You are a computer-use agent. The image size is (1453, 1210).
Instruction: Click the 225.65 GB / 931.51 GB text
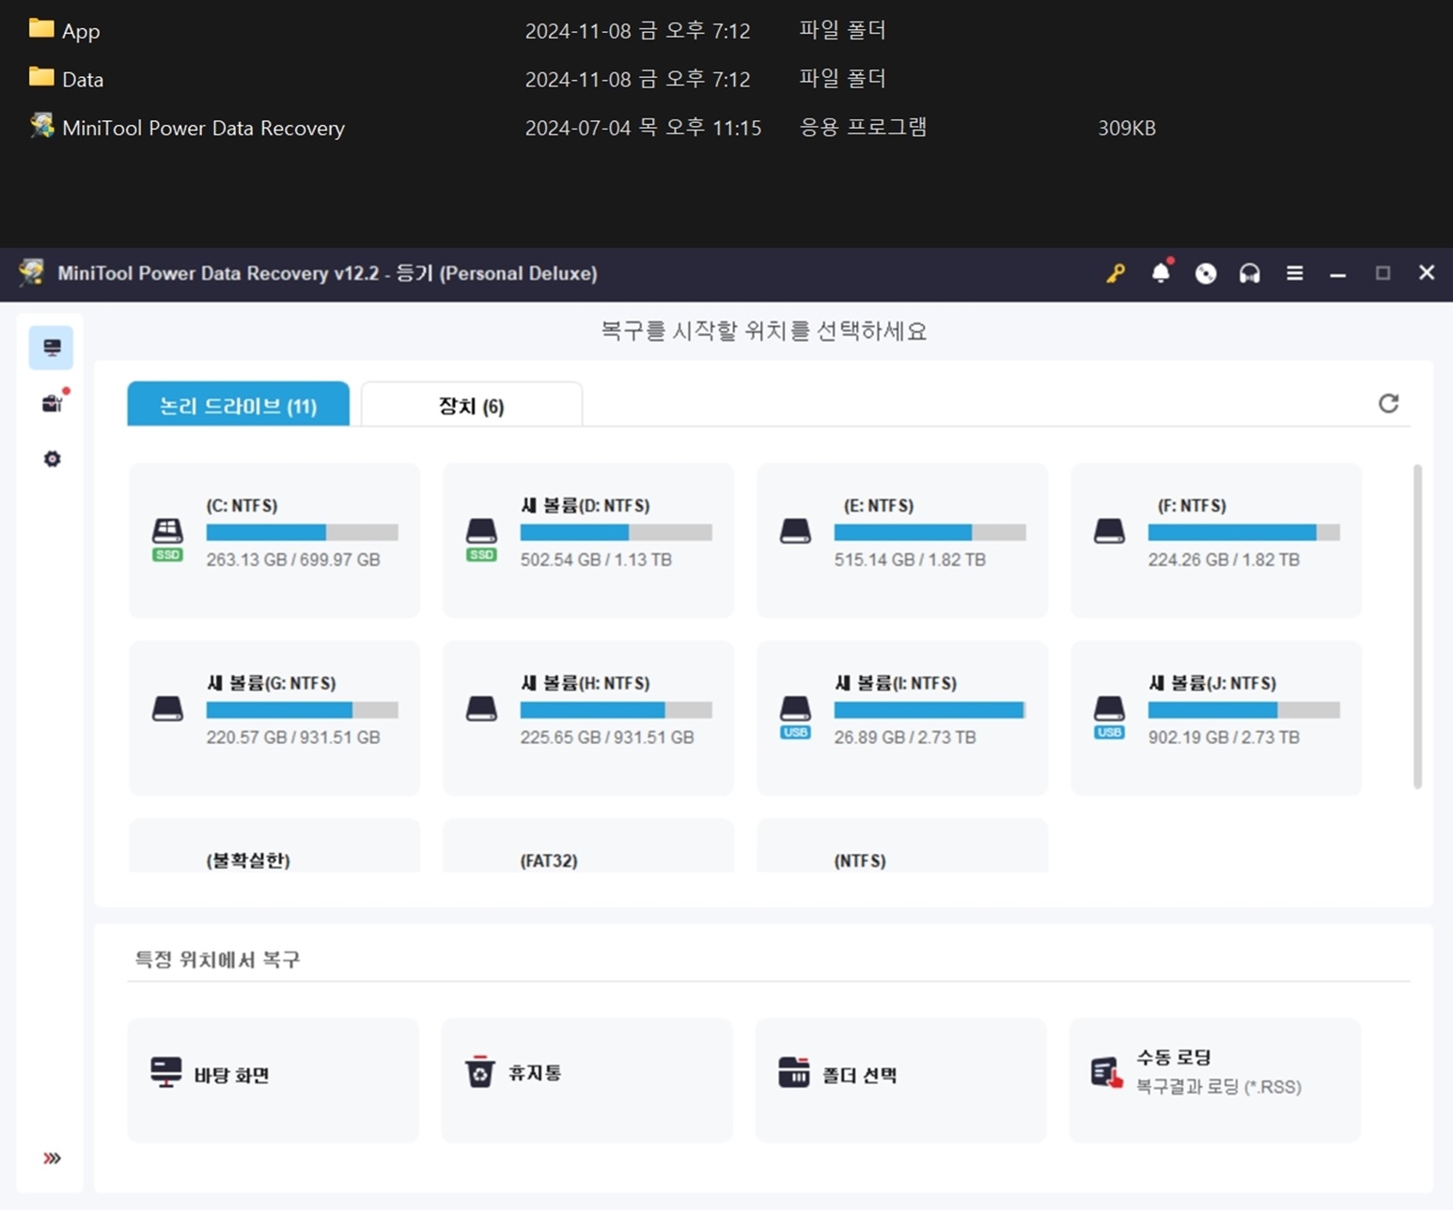pos(607,737)
